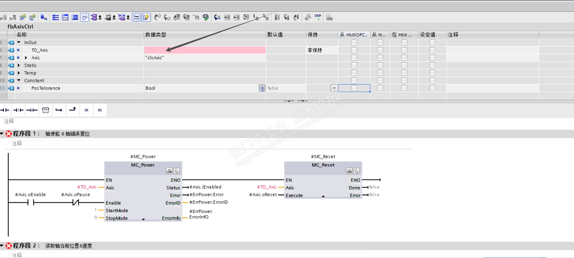
Task: Click the #Axis.iEnabled output operand
Action: point(205,187)
